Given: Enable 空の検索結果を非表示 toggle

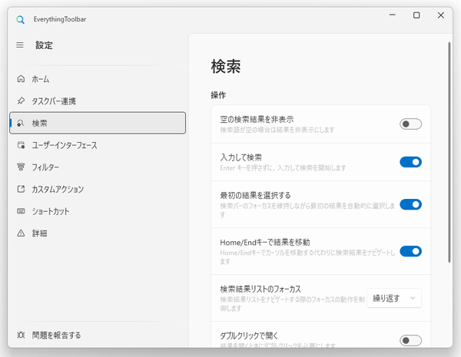Looking at the screenshot, I should [410, 124].
